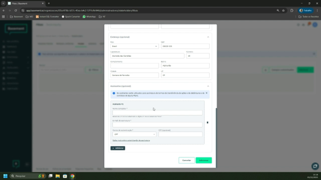Click the green Adicionar submit button
Screen dimensions: 321x180
(x=204, y=160)
